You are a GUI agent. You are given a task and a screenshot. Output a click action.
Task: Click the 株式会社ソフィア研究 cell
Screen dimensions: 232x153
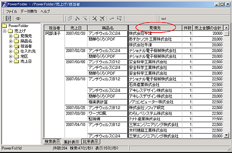pyautogui.click(x=155, y=108)
